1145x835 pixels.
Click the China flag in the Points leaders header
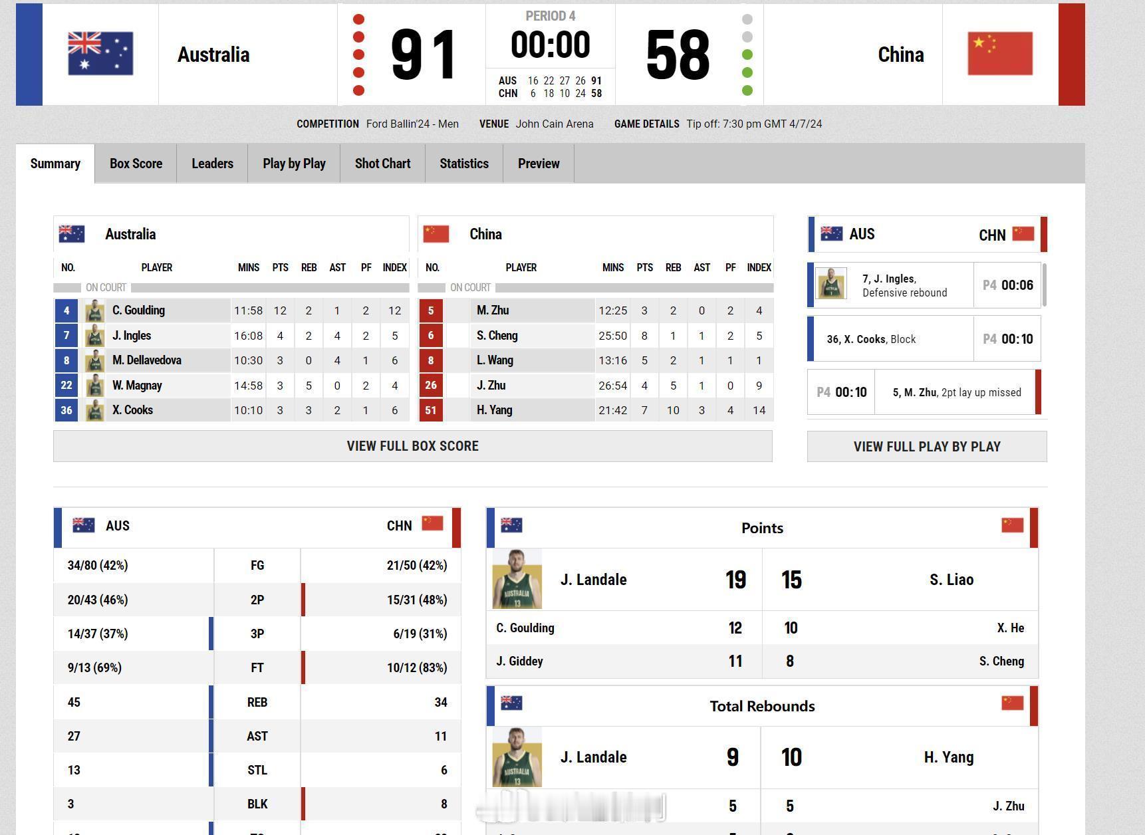(1012, 525)
